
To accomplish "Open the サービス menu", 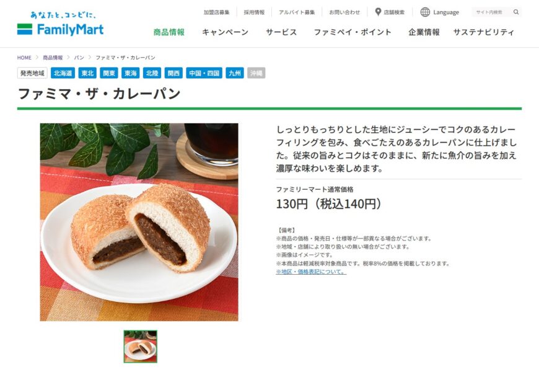I will [281, 32].
